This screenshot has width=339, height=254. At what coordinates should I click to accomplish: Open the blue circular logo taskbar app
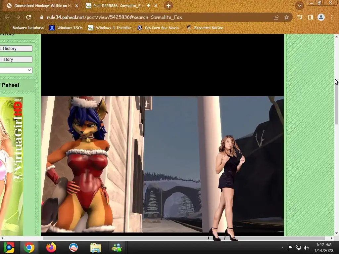click(73, 247)
